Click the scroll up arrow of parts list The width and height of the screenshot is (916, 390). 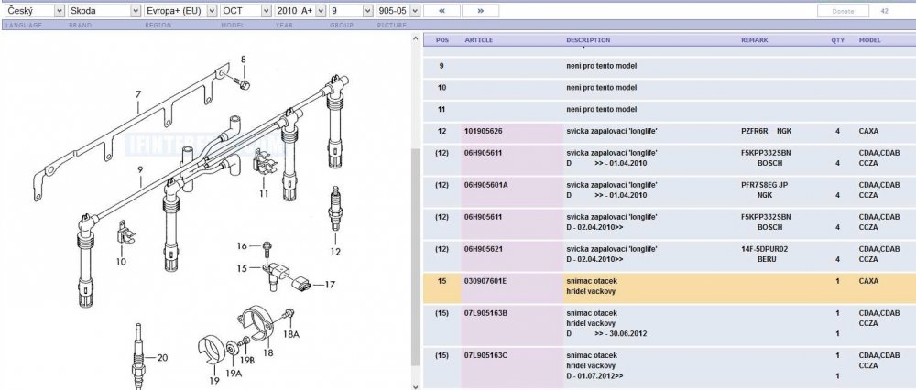tap(415, 39)
